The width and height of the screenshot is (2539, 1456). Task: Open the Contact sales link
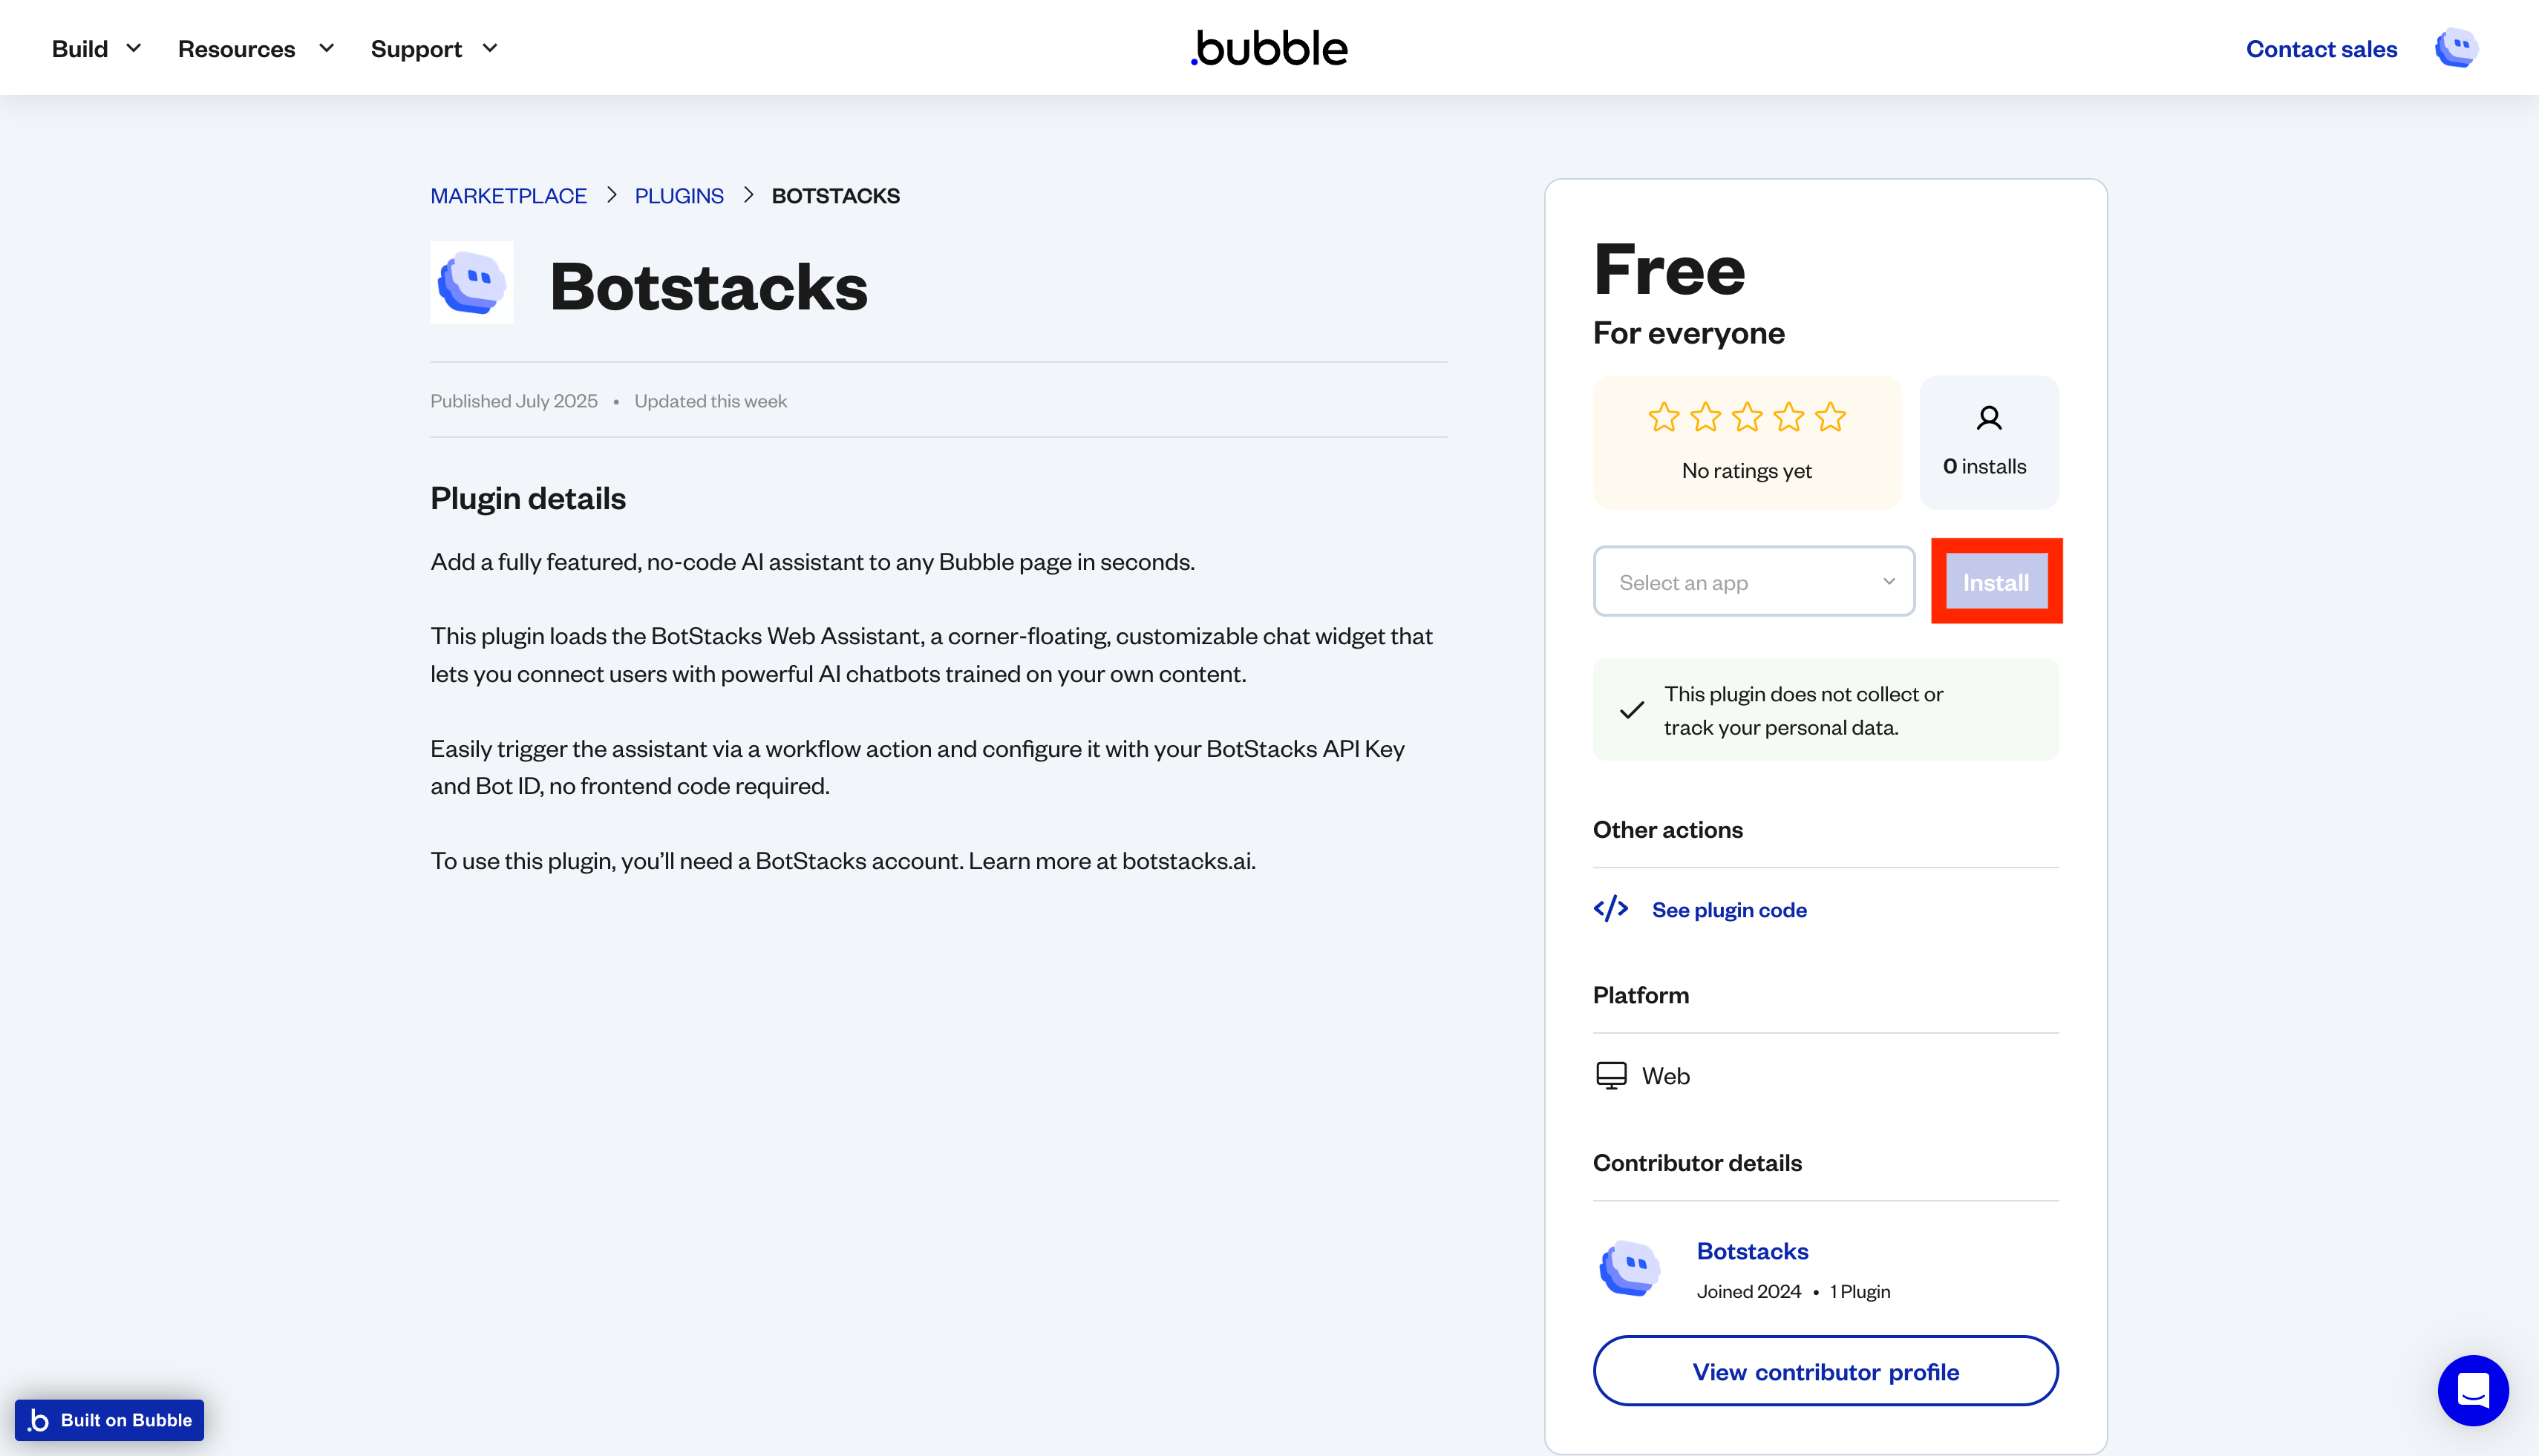tap(2321, 48)
